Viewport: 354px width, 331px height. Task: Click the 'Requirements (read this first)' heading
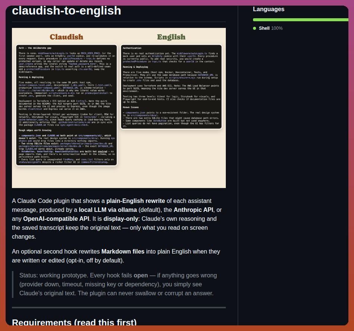[x=74, y=322]
